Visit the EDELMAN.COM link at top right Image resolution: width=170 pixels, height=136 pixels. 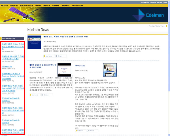pyautogui.click(x=145, y=3)
